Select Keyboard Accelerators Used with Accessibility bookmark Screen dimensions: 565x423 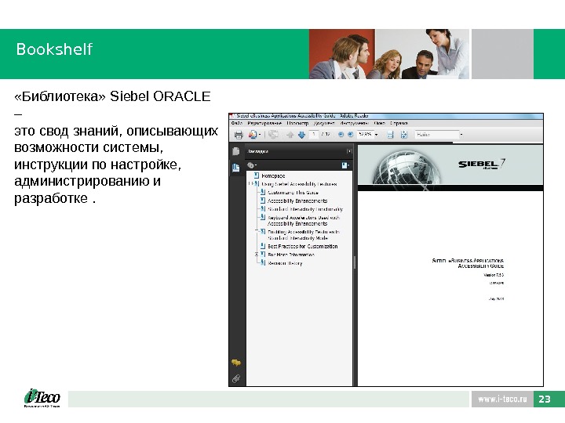pos(304,220)
